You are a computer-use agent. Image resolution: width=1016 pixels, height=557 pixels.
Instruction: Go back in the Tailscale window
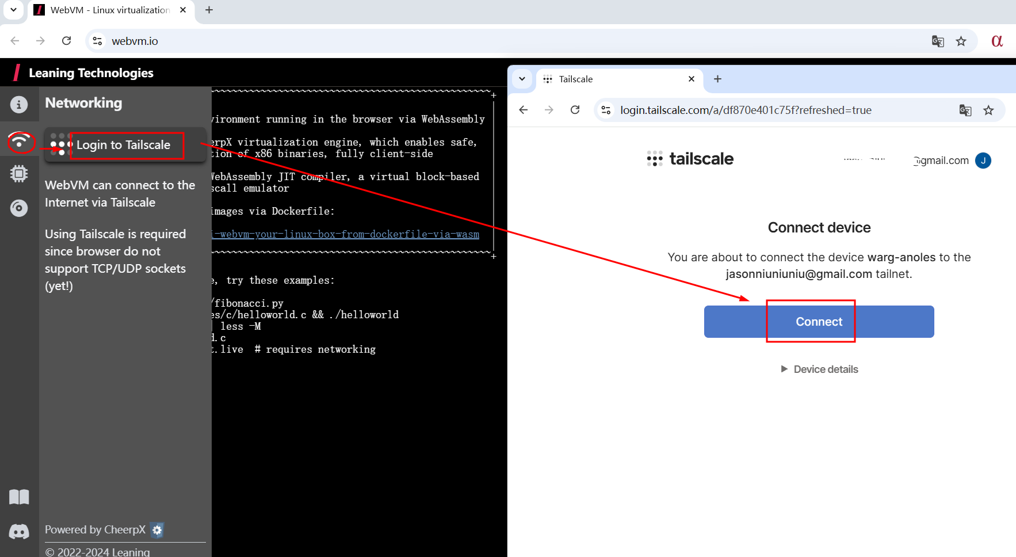(523, 110)
